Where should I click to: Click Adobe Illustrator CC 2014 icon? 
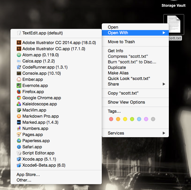19,43
